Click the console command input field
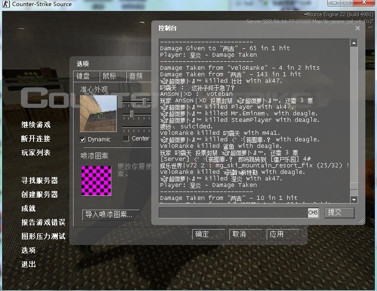 234,213
